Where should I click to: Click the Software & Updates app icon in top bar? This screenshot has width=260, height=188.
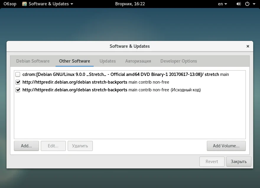tap(25, 4)
